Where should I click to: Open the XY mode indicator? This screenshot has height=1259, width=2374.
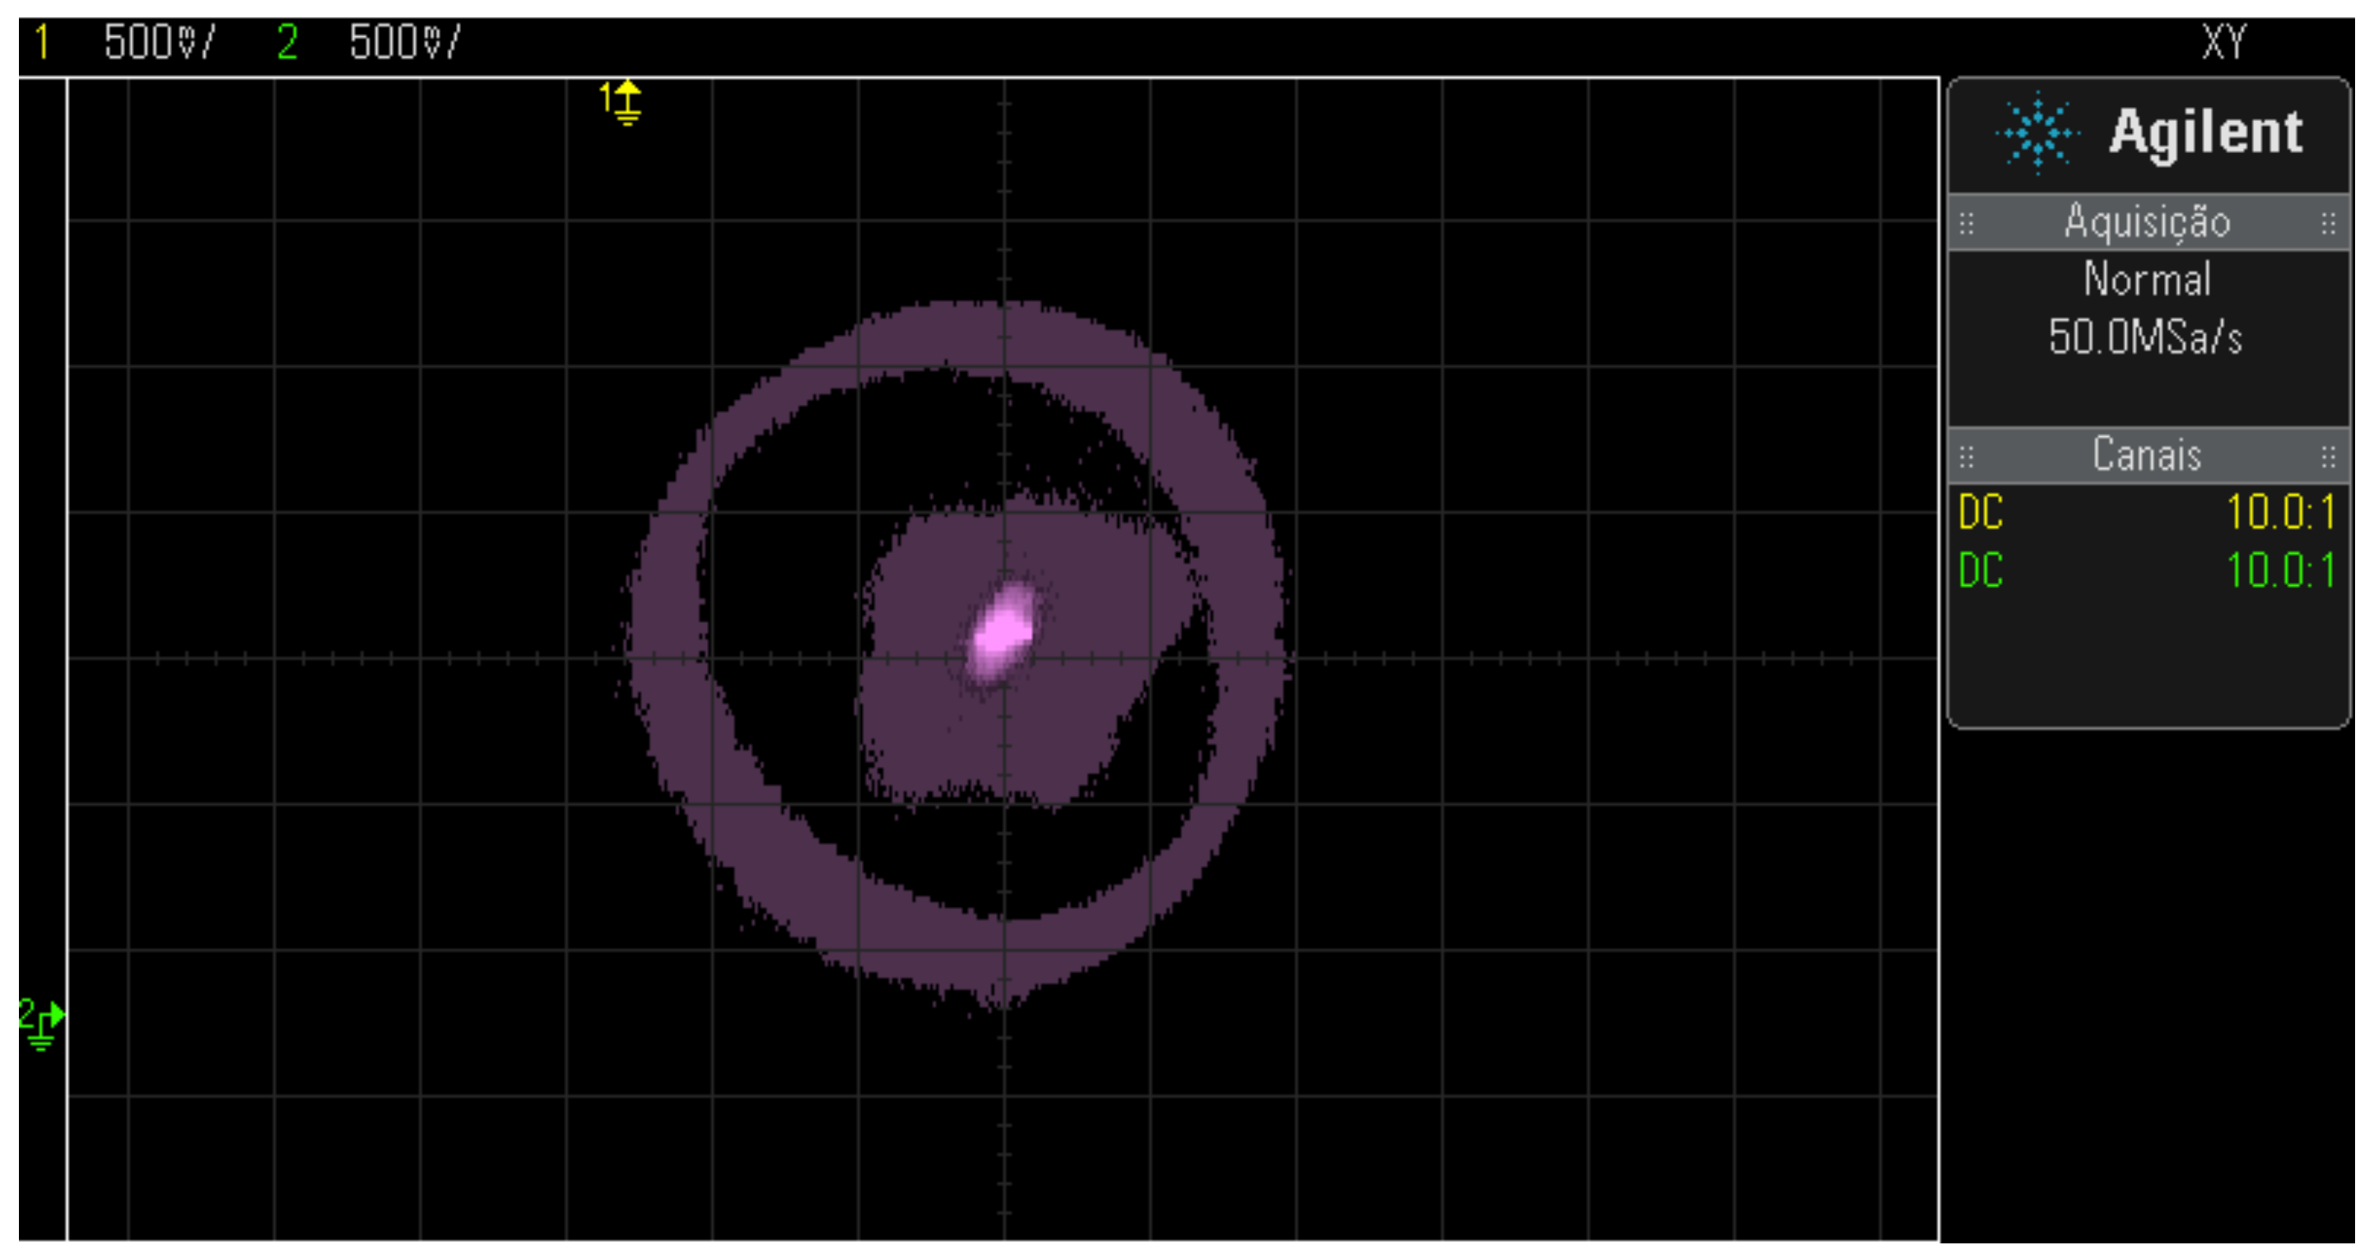point(2224,42)
